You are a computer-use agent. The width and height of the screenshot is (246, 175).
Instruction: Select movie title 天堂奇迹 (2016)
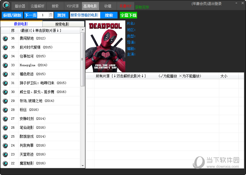[x=33, y=155]
